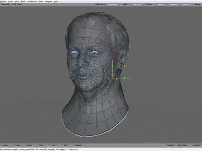The image size is (202, 151).
Task: Click the mesh statistics status bar text
Action: (39, 150)
